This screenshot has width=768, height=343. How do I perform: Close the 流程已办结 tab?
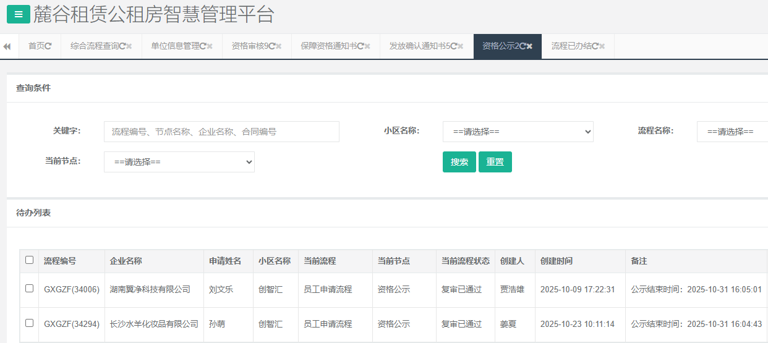[x=602, y=46]
